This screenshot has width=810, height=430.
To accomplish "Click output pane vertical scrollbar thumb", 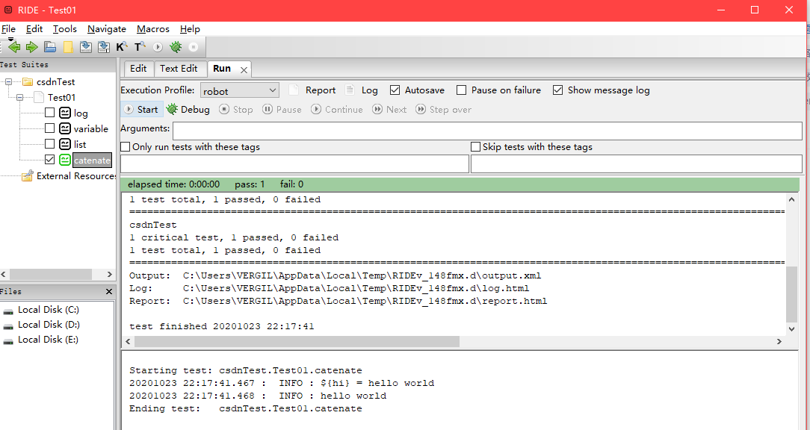I will click(x=791, y=295).
